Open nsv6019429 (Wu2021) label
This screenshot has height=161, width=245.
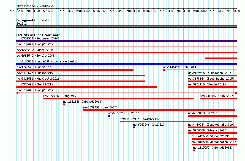[x=204, y=113]
